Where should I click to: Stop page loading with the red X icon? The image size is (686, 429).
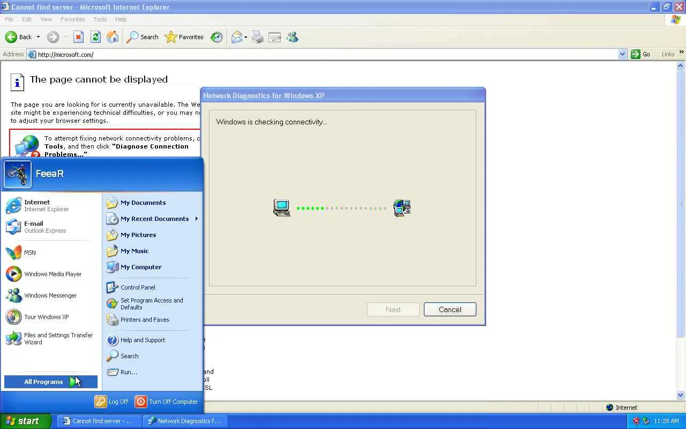point(78,37)
